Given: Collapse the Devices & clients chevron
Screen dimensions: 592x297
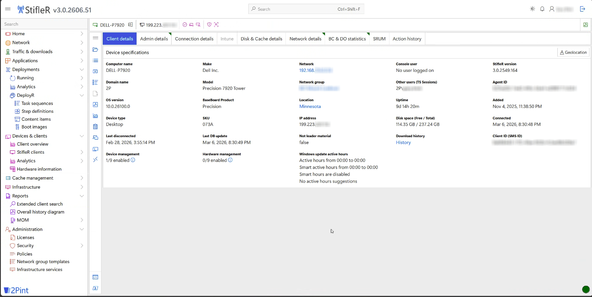Looking at the screenshot, I should (x=82, y=136).
